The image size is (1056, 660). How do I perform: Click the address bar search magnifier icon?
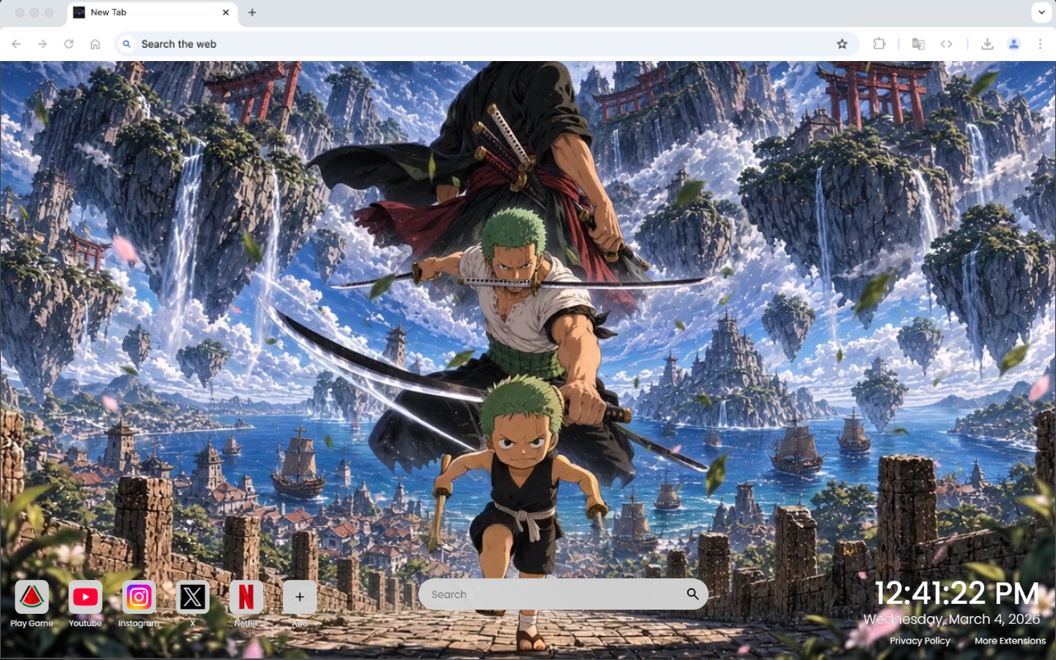pyautogui.click(x=127, y=44)
